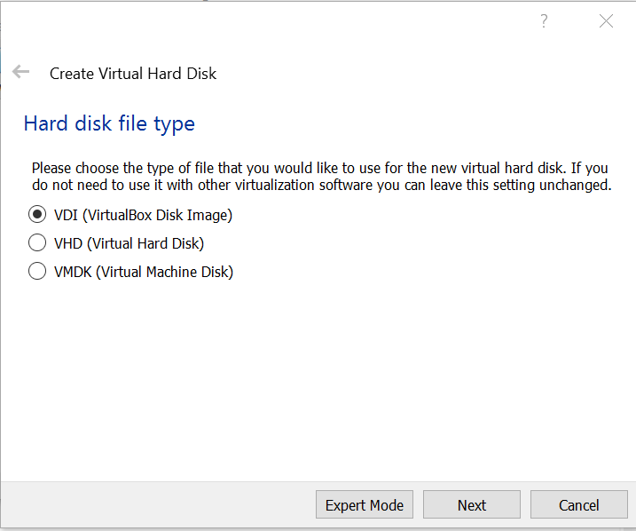Screen dimensions: 636x531
Task: Click the question mark help icon
Action: (x=545, y=21)
